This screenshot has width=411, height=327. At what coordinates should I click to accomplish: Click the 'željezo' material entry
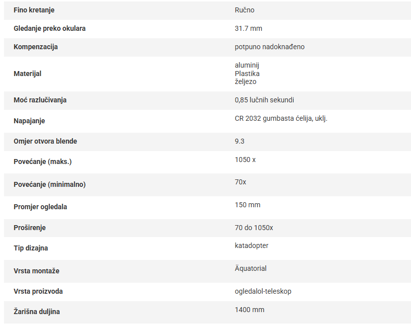(x=246, y=82)
